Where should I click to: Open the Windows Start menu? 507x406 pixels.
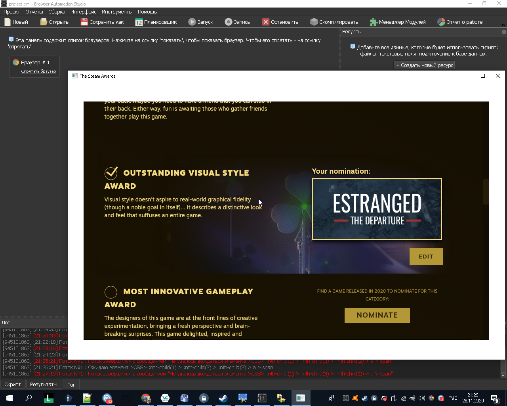tap(10, 398)
